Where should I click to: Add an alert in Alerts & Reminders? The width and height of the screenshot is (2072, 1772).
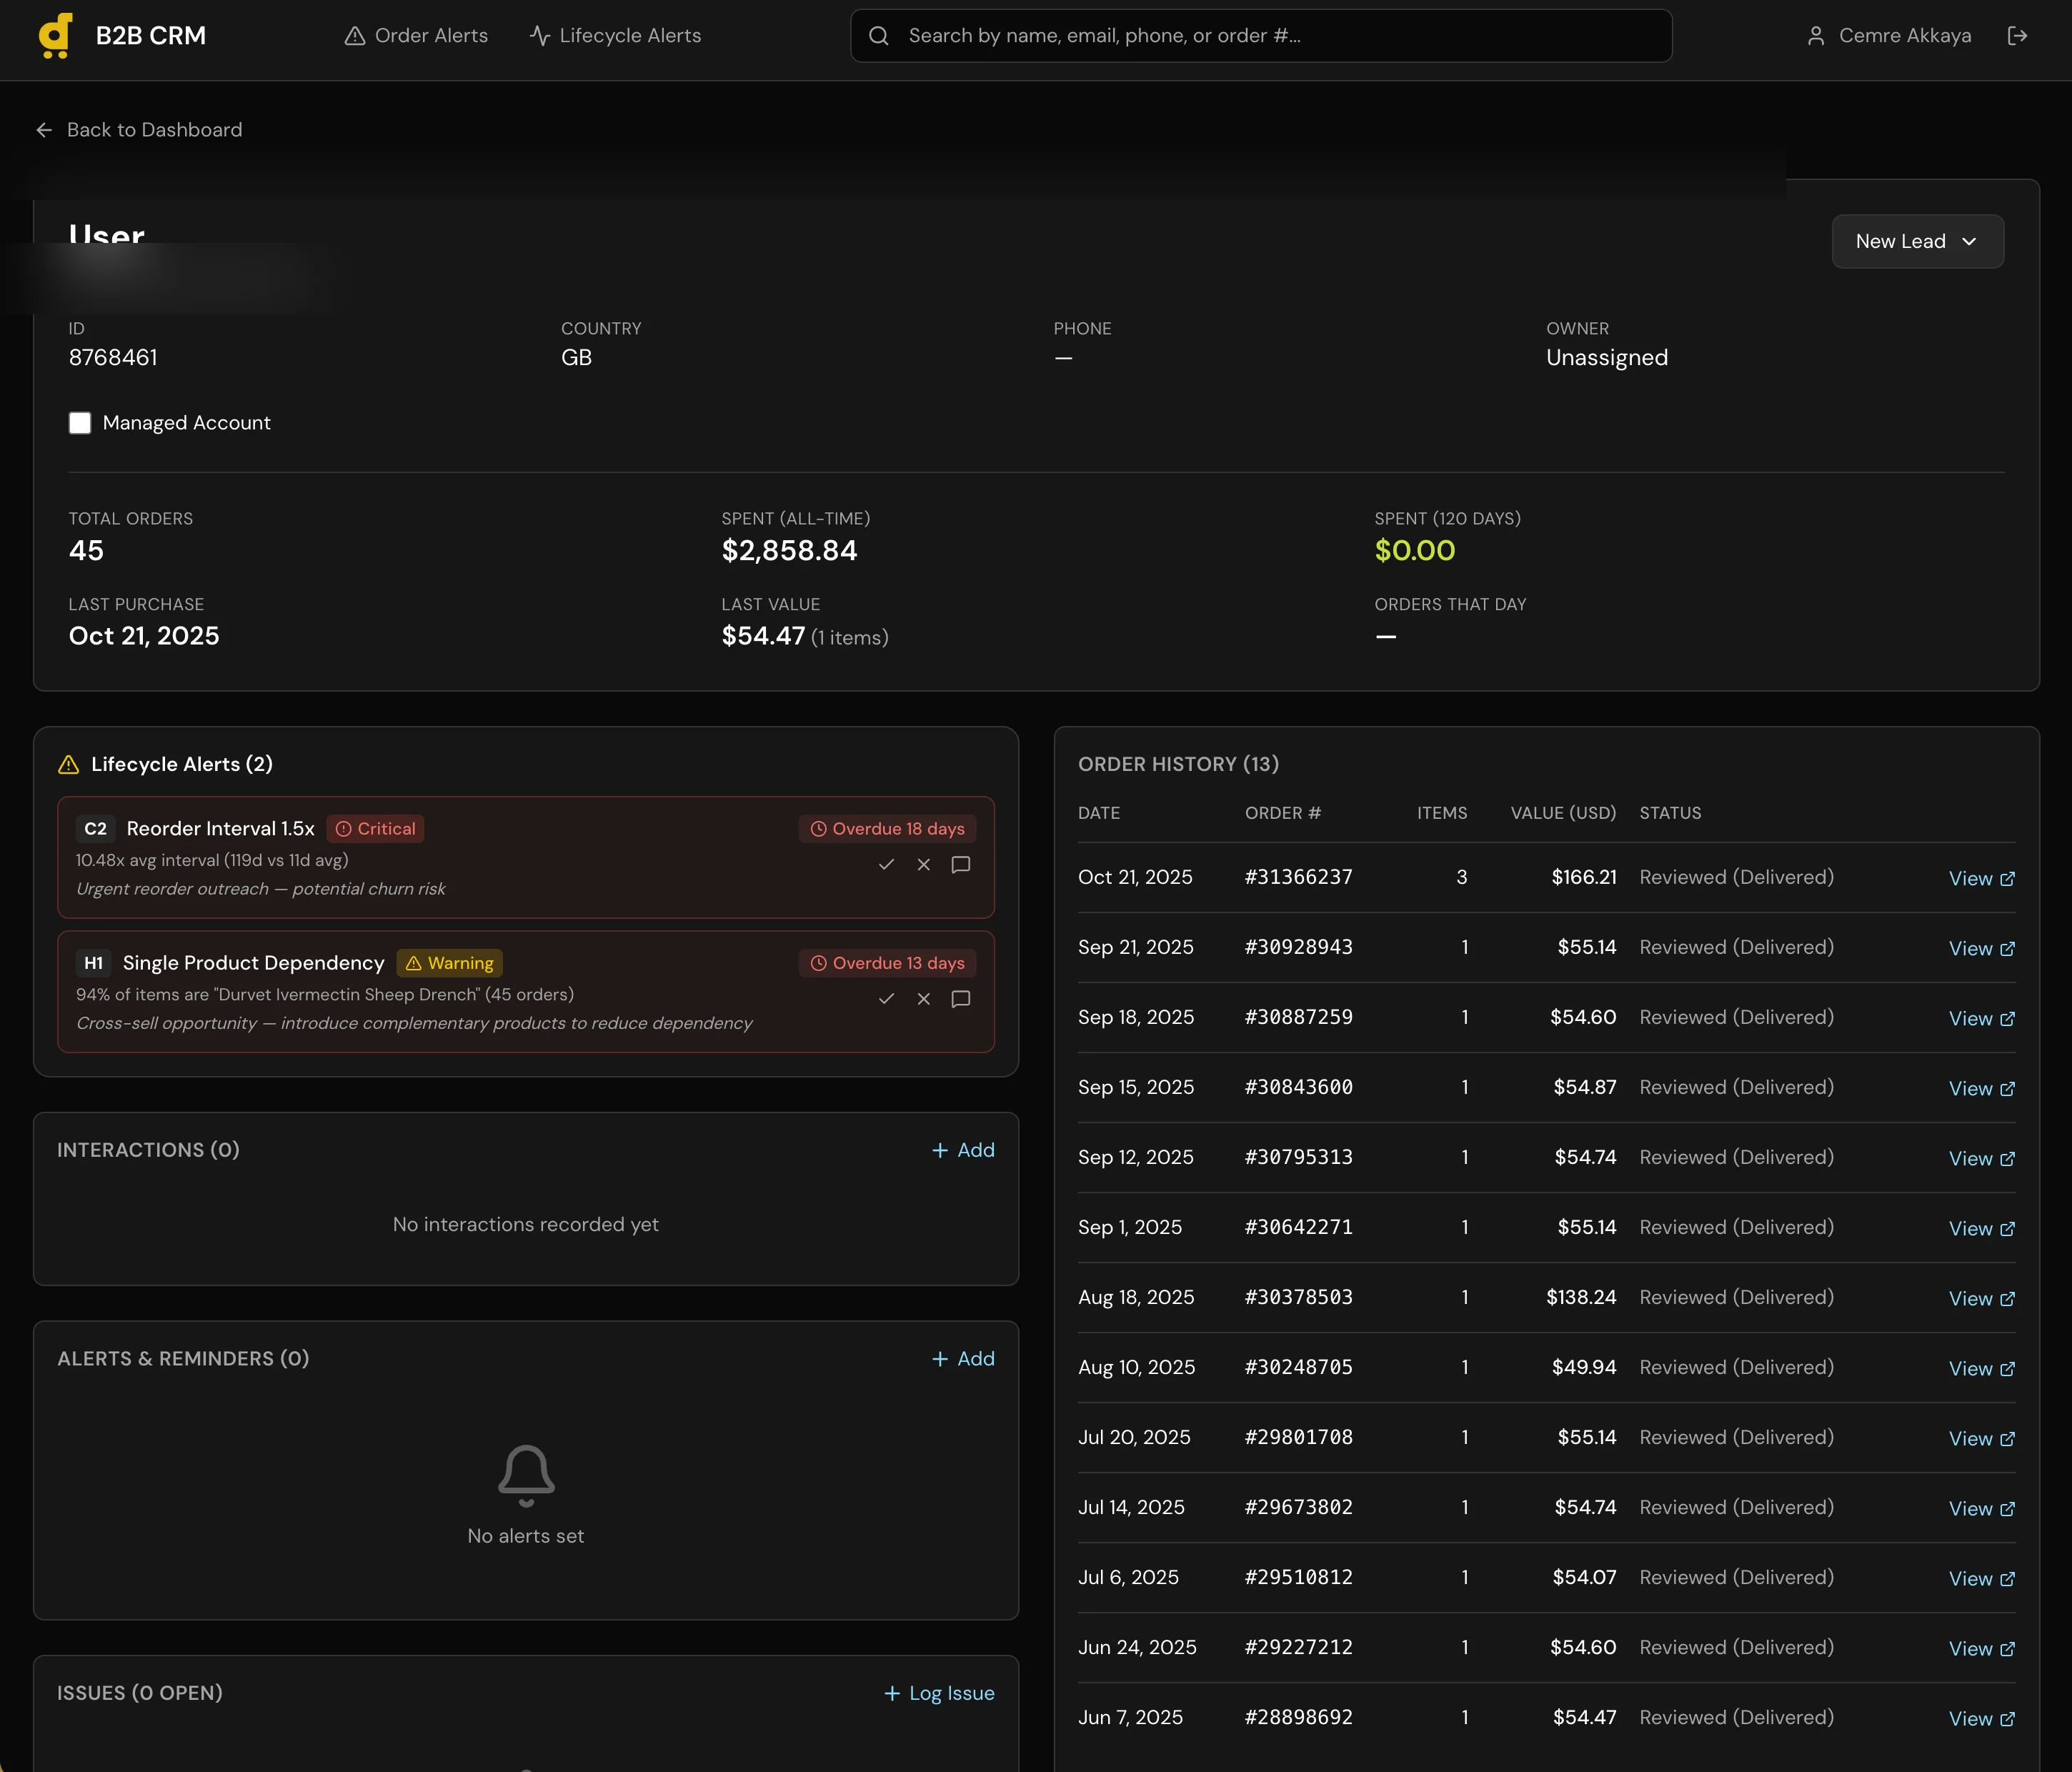963,1358
